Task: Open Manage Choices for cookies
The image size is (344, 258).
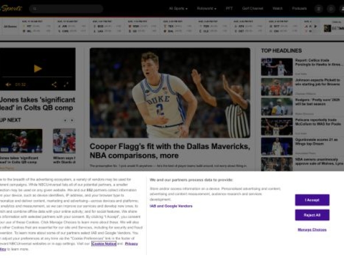Action: (312, 230)
